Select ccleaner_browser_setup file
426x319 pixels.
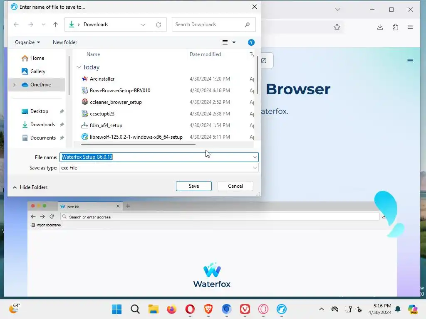coord(116,102)
